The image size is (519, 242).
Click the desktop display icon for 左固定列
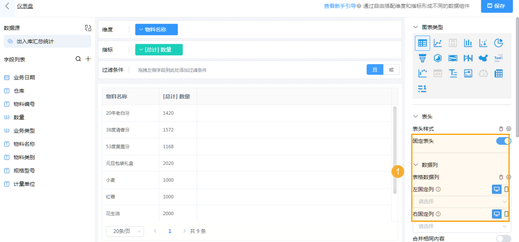[497, 189]
